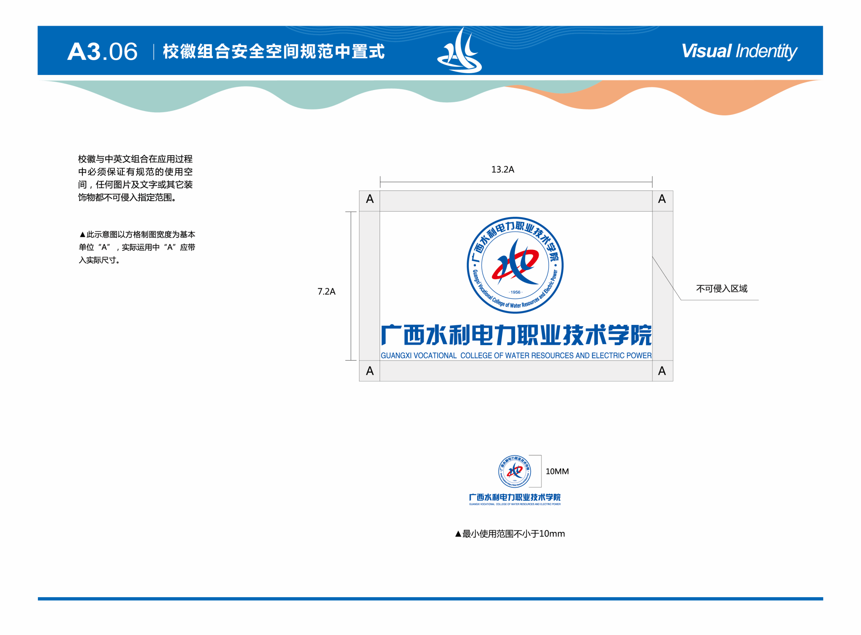Click the '13.2A' width dimension label

click(502, 170)
